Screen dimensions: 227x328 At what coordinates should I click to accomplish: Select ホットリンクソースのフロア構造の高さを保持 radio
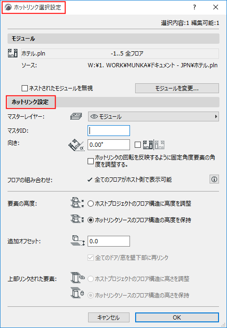(x=90, y=296)
